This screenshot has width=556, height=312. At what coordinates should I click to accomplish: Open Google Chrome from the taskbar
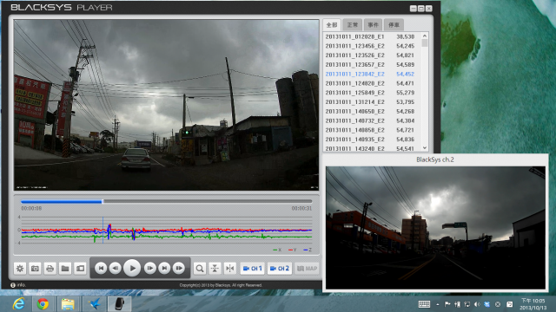43,304
